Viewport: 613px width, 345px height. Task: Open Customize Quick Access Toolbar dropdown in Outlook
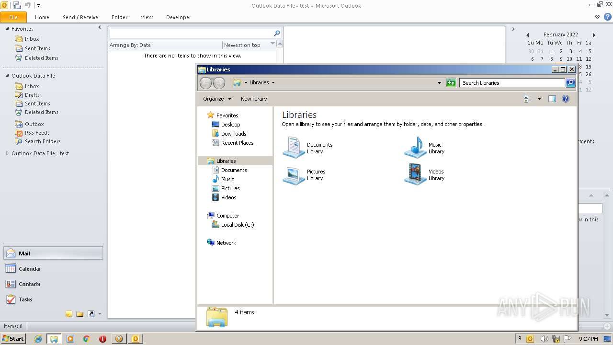click(39, 6)
